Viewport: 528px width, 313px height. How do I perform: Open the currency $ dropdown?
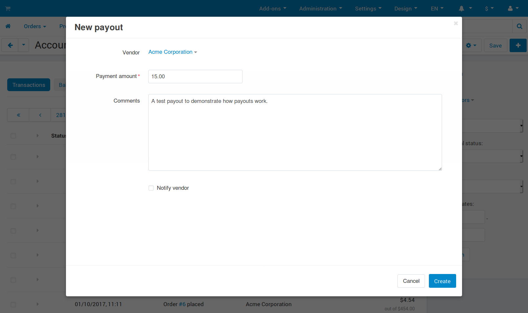[x=489, y=9]
